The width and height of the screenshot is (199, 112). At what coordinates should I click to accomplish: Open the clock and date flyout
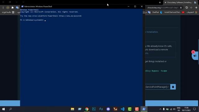pyautogui.click(x=186, y=109)
